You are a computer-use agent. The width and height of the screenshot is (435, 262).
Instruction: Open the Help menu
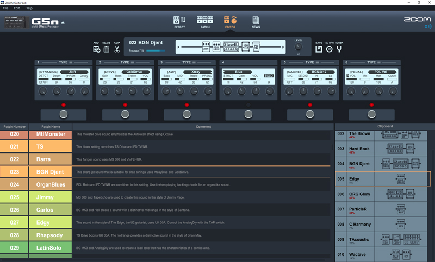[29, 8]
